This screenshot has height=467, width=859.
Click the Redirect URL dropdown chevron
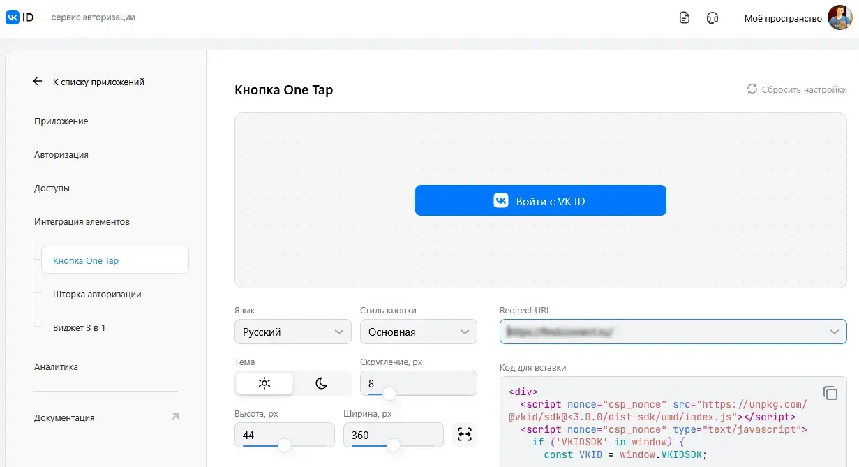(835, 332)
